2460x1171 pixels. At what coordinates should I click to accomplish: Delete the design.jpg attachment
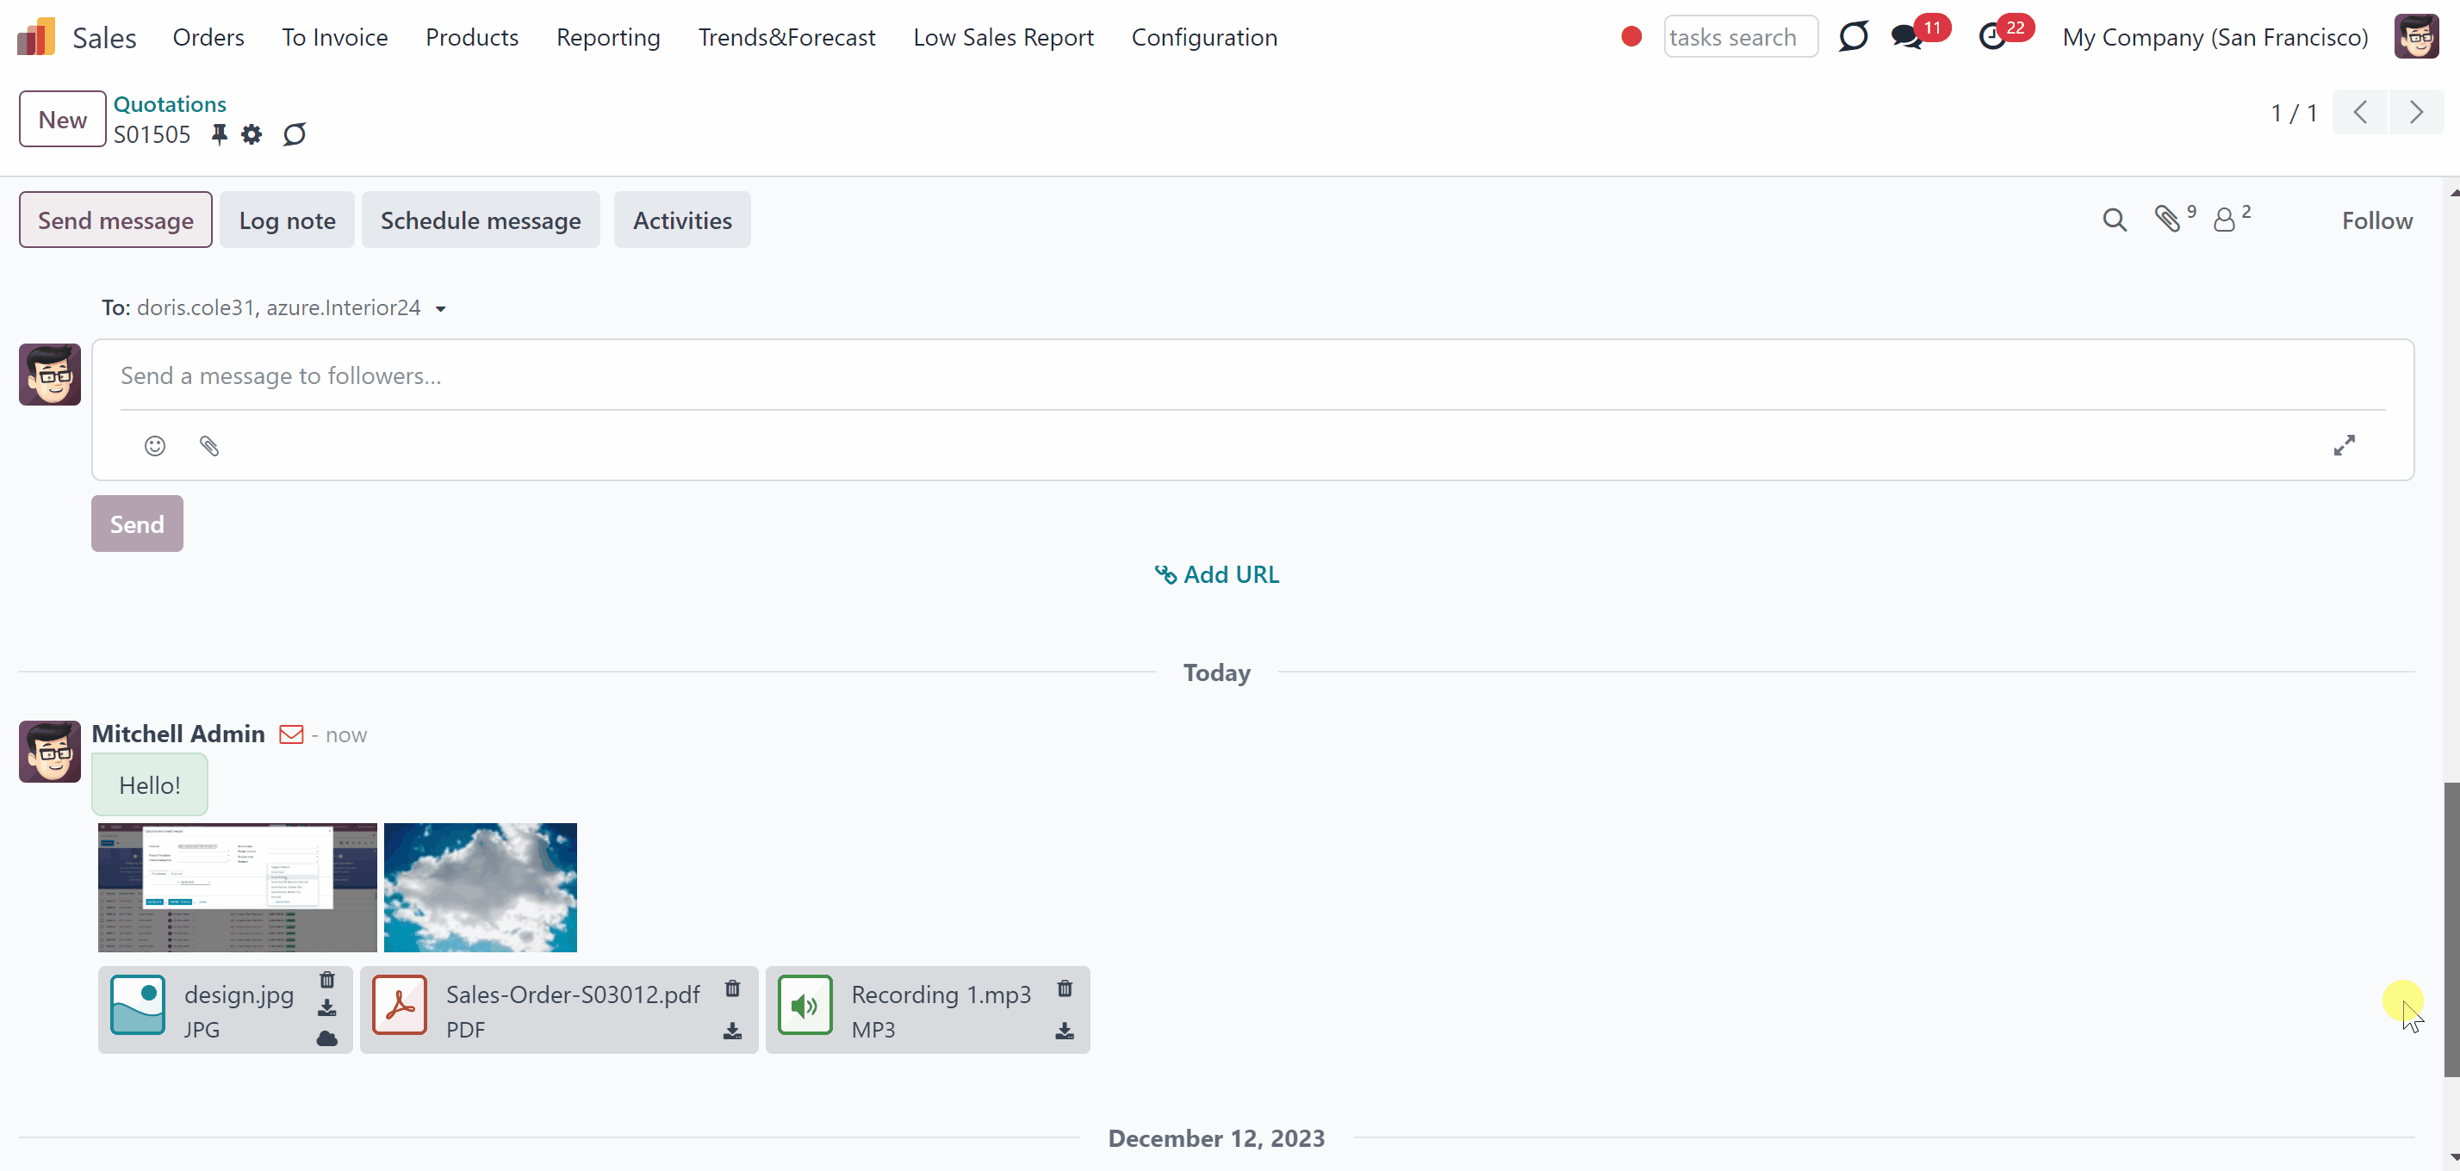click(327, 980)
